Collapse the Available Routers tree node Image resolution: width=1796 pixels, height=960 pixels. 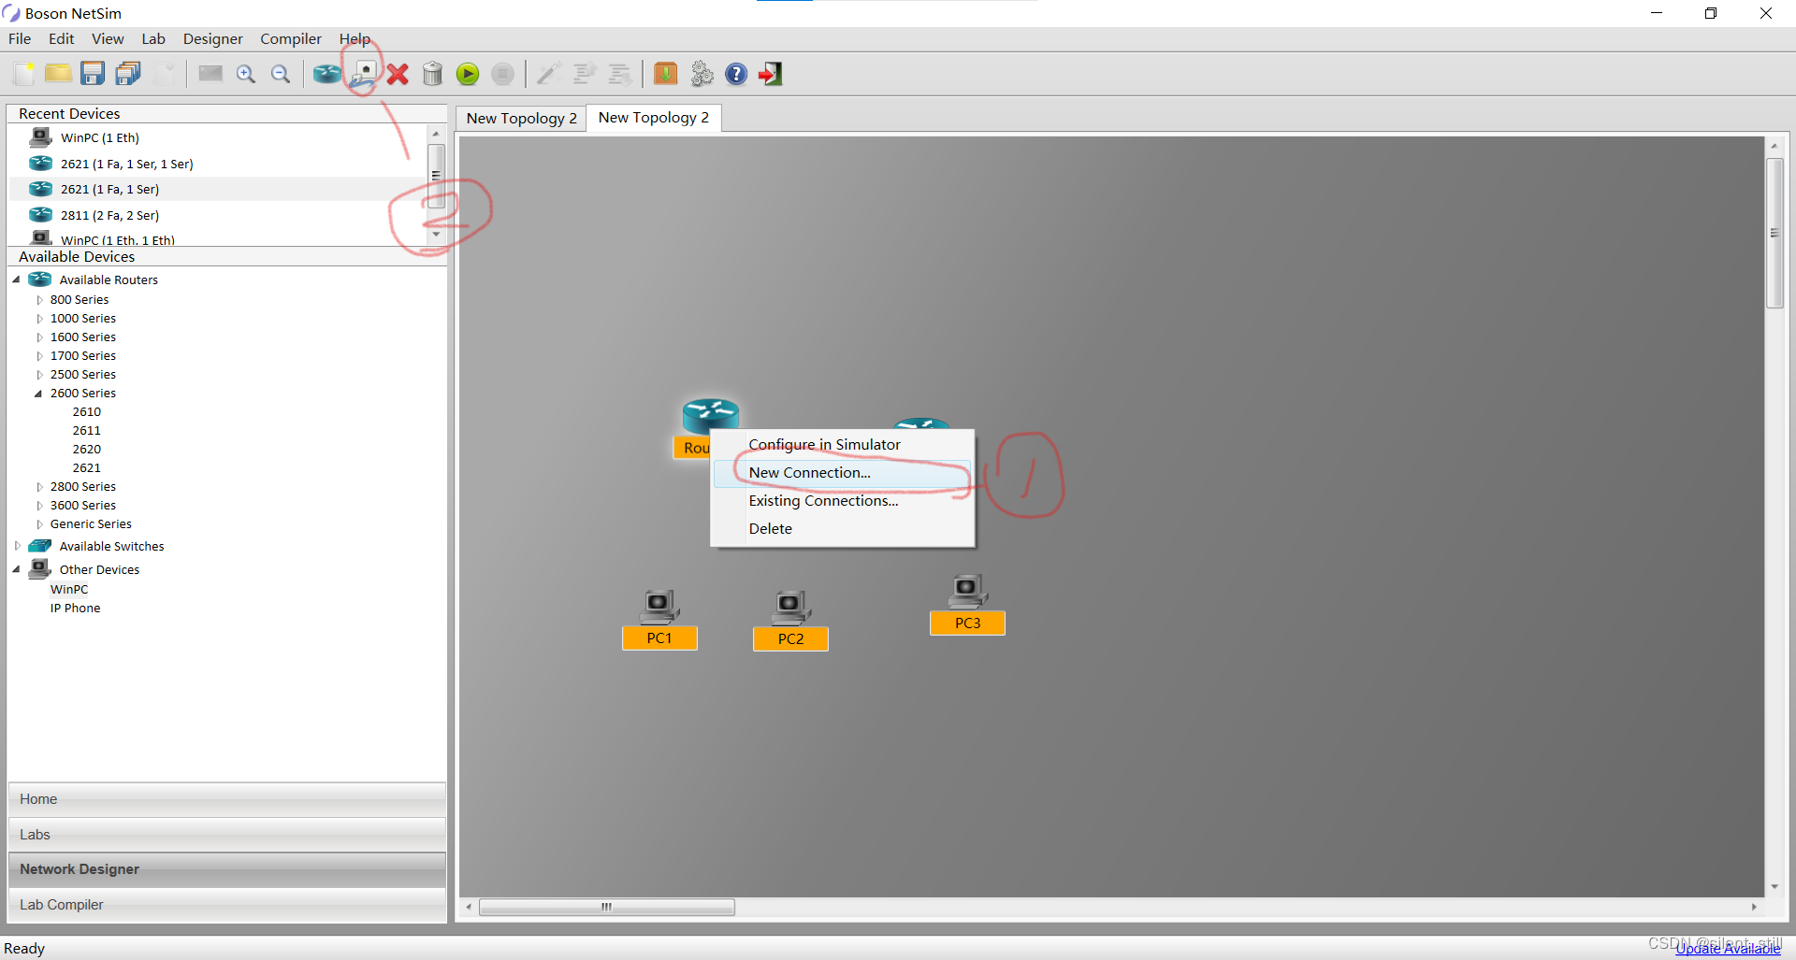16,279
